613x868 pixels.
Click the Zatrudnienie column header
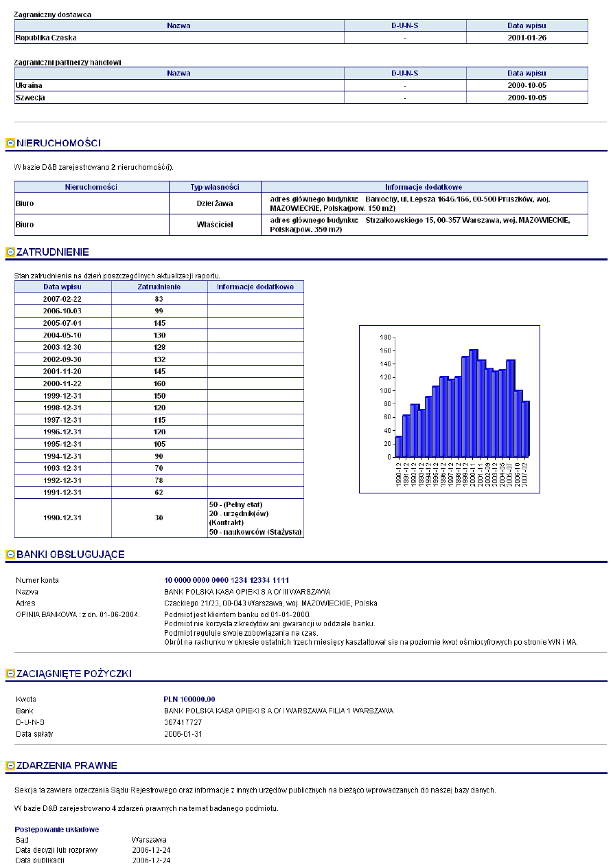(159, 287)
